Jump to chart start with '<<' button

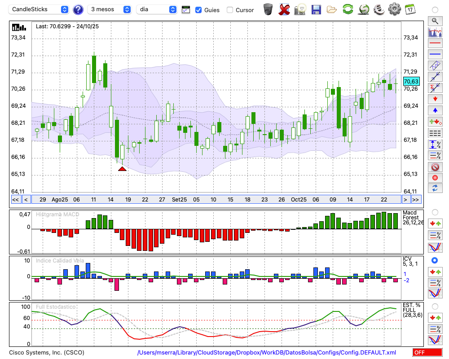tap(16, 200)
